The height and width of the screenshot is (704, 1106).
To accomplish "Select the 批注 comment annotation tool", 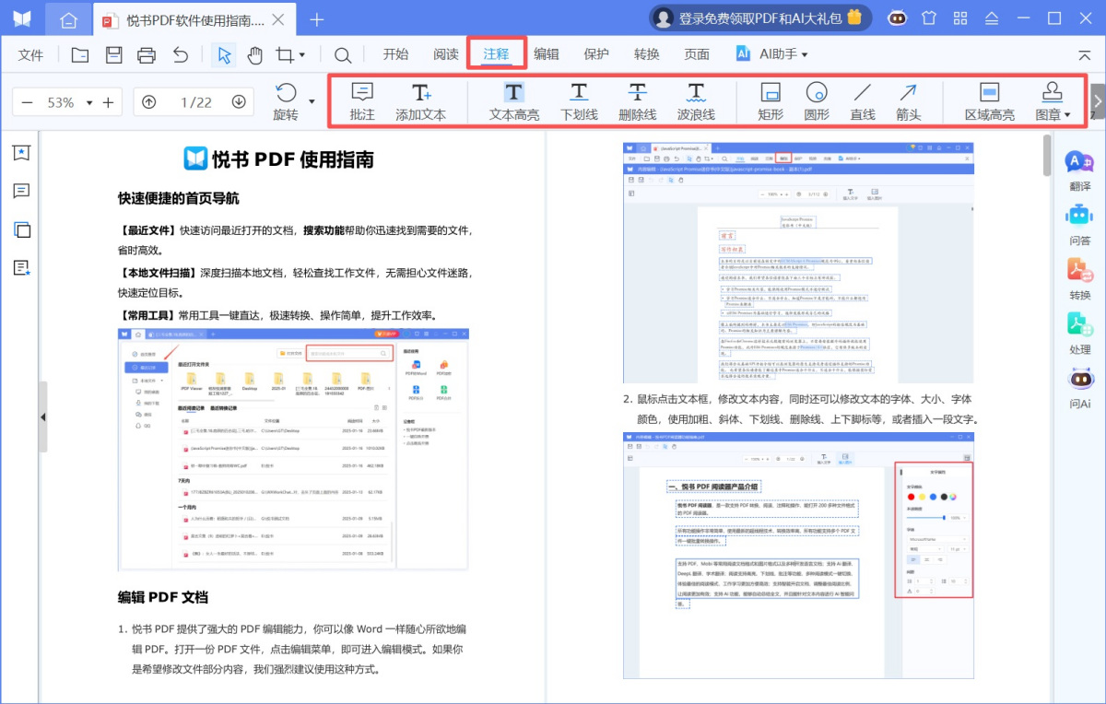I will tap(360, 100).
